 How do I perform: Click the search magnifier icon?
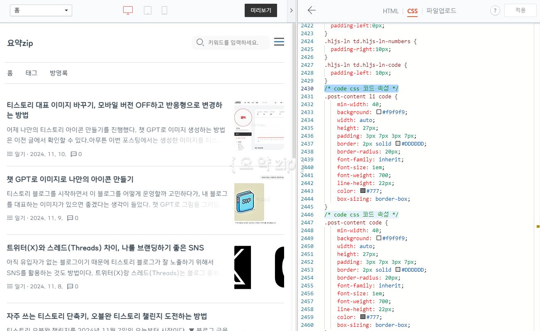click(200, 42)
